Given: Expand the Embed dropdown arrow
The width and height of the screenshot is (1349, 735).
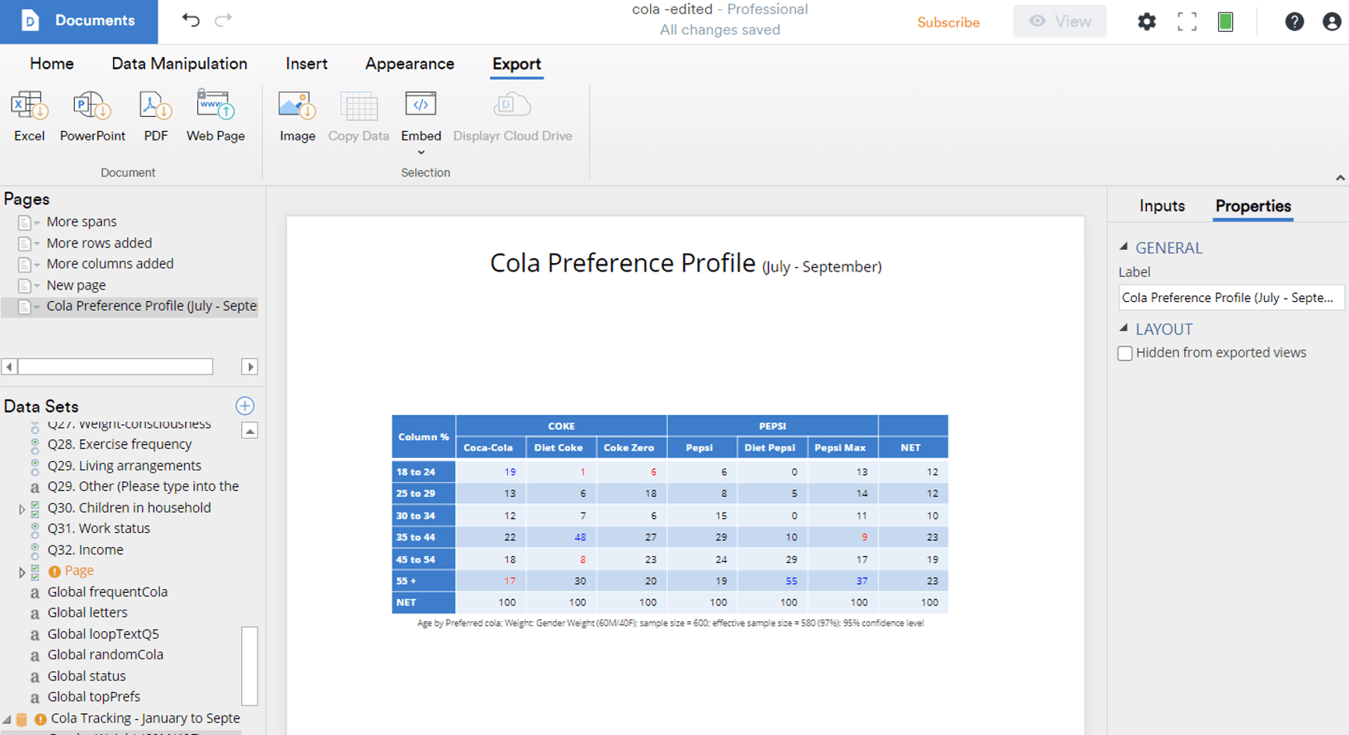Looking at the screenshot, I should point(421,152).
